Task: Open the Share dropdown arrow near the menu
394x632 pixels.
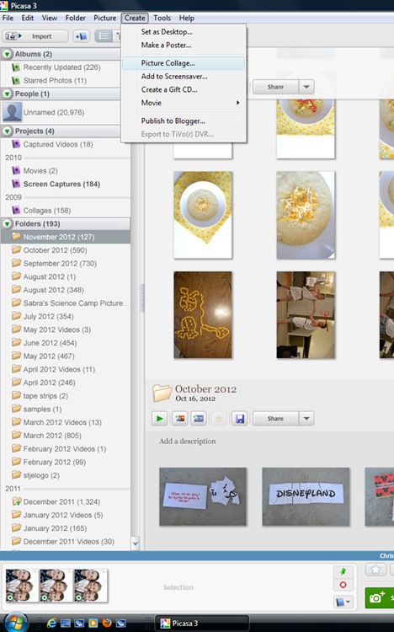Action: click(x=306, y=87)
